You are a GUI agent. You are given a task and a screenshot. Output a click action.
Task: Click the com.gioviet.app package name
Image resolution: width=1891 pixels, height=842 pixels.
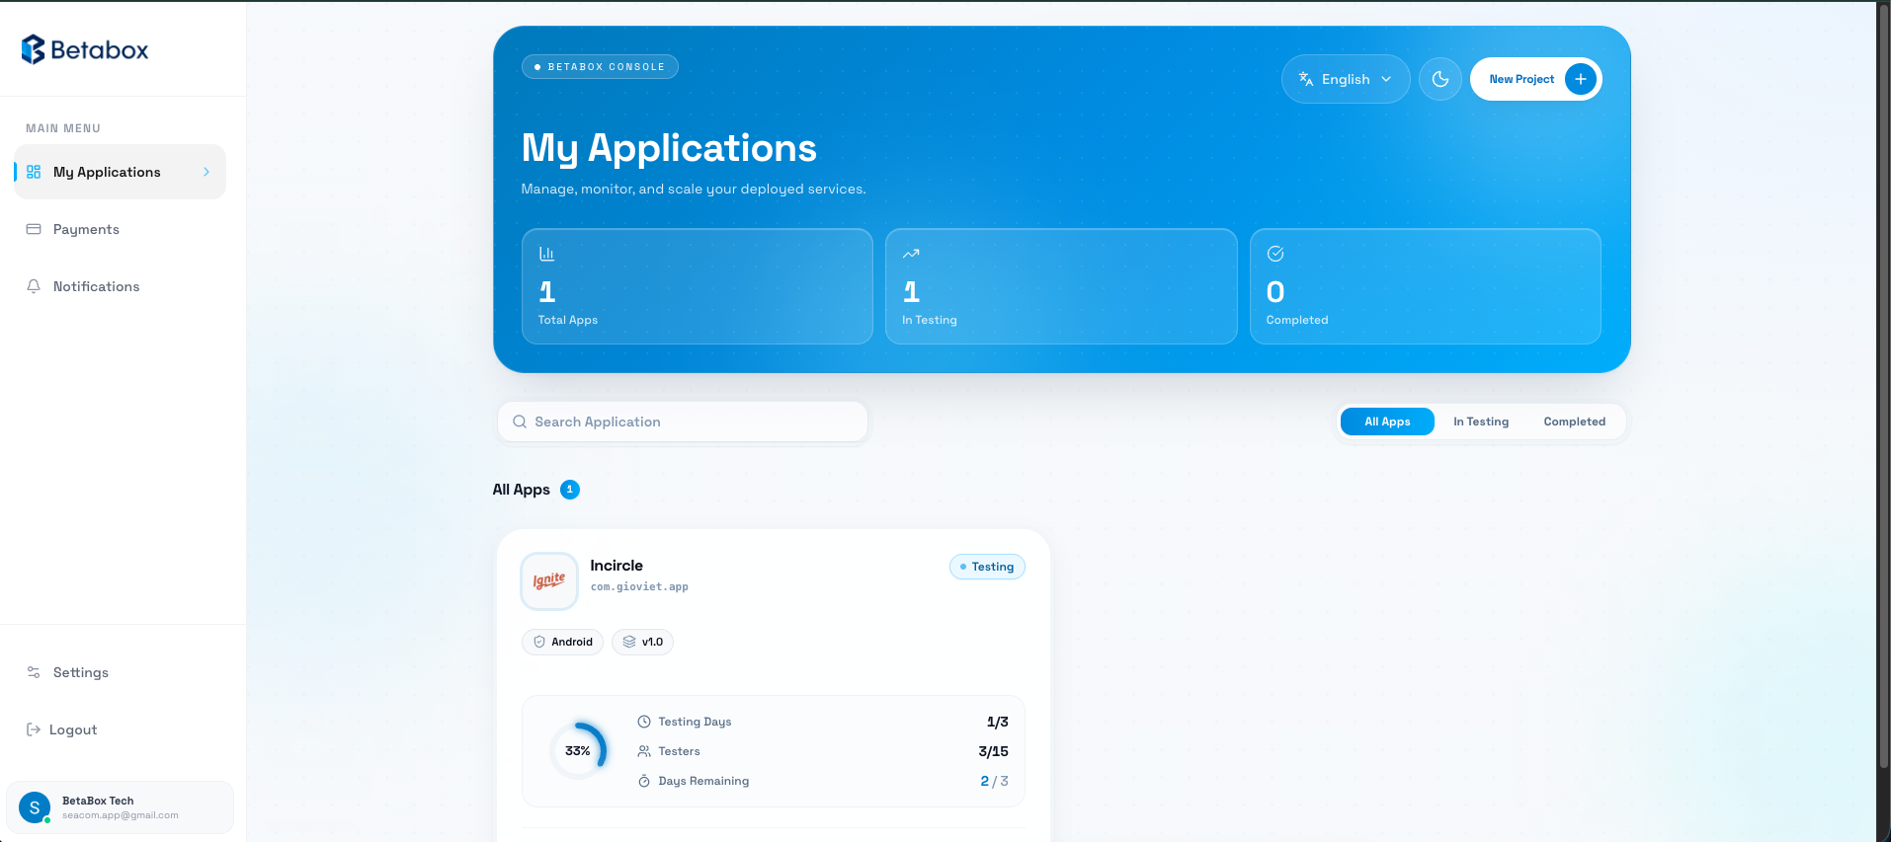tap(639, 586)
